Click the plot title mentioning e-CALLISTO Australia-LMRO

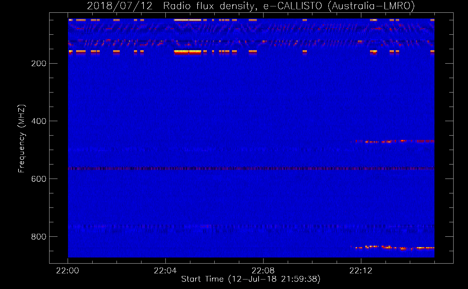251,6
